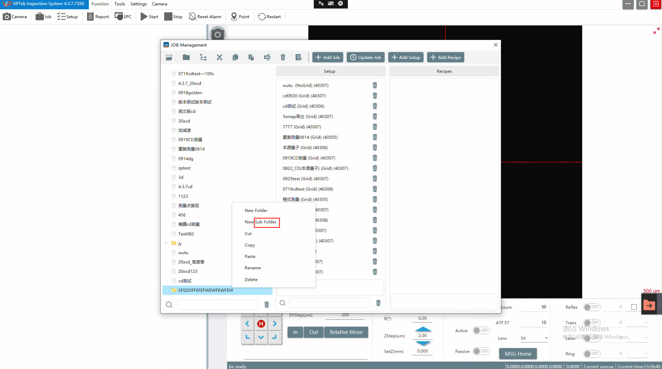Screen dimensions: 662x369
Task: Click the SPC toolbar icon
Action: coord(119,17)
